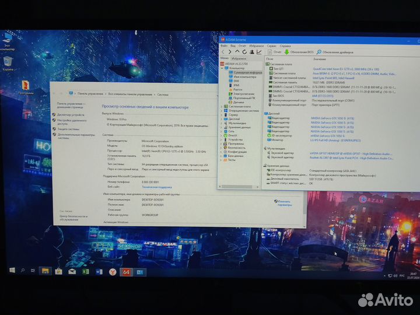Open Дополнительные параметры системы link

click(76, 136)
